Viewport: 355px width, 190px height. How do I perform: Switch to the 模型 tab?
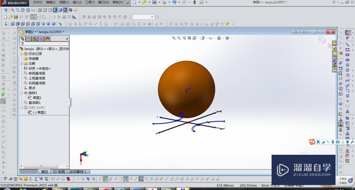click(x=44, y=171)
